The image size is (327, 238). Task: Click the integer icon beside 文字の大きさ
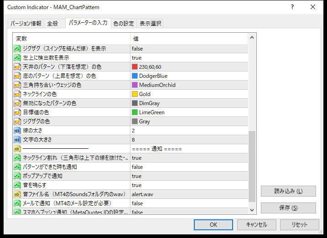point(17,140)
